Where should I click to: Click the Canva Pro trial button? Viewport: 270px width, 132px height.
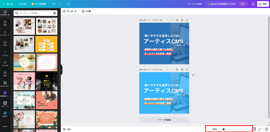click(222, 4)
